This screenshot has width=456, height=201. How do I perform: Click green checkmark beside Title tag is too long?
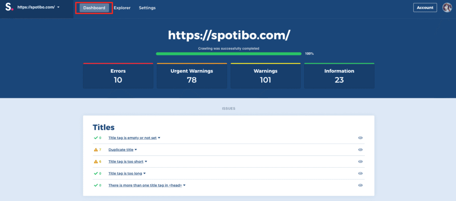click(x=96, y=173)
